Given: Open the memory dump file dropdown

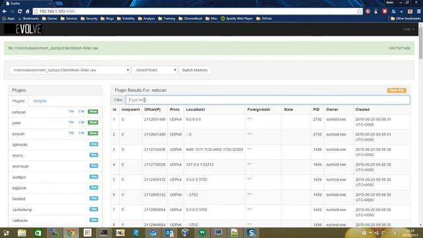Looking at the screenshot, I should 70,70.
